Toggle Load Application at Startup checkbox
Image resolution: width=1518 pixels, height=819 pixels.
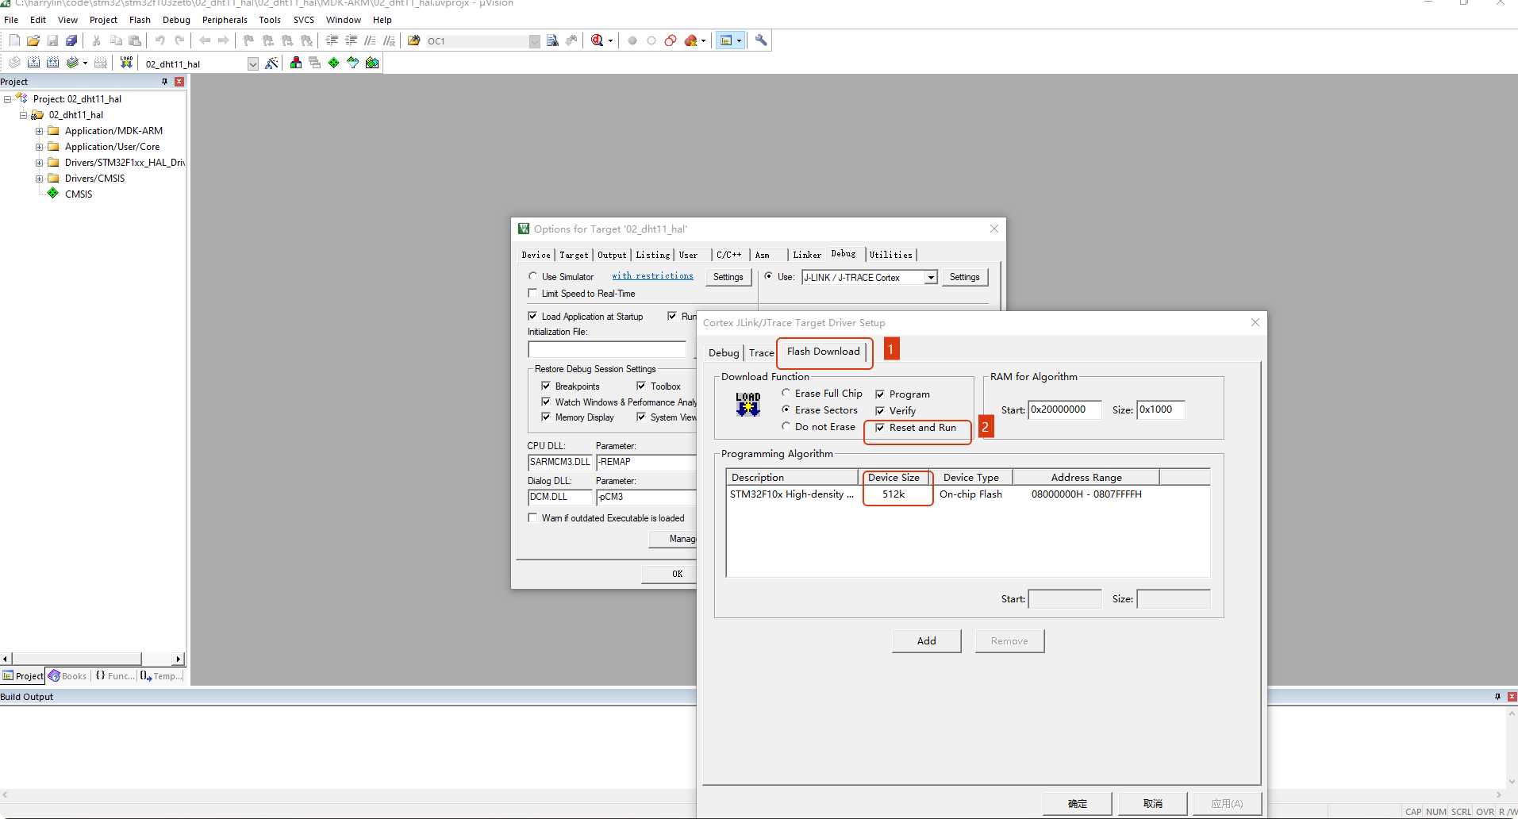tap(533, 316)
